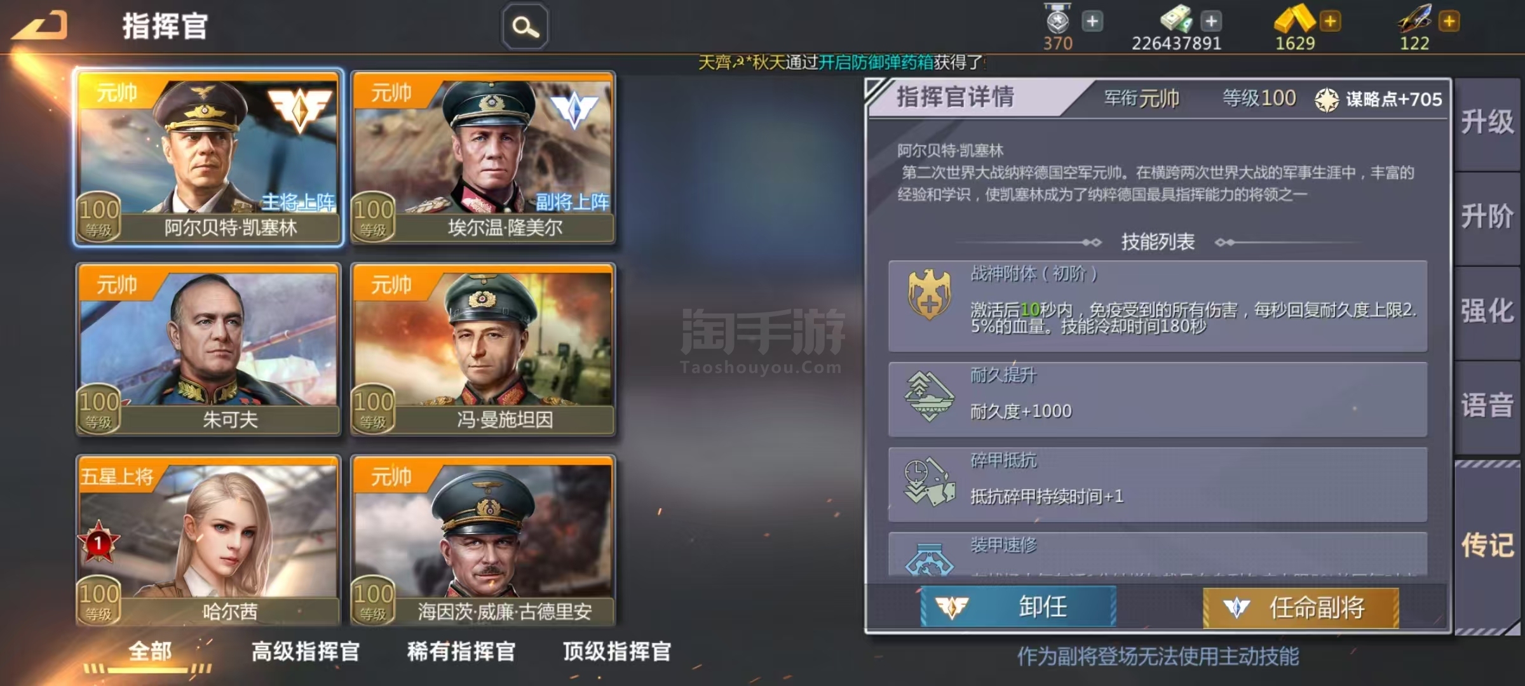1525x686 pixels.
Task: Tap the back arrow icon
Action: pyautogui.click(x=41, y=27)
